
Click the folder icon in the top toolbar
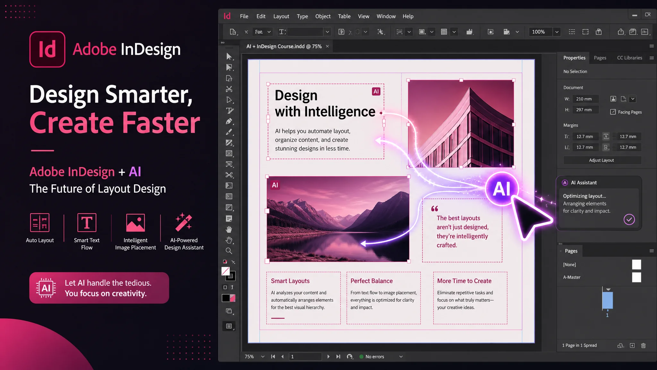[x=507, y=32]
